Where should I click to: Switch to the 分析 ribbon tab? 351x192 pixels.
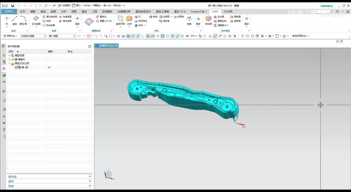coord(63,12)
